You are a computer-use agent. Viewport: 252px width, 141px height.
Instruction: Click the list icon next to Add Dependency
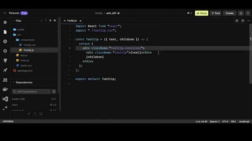coord(54,91)
